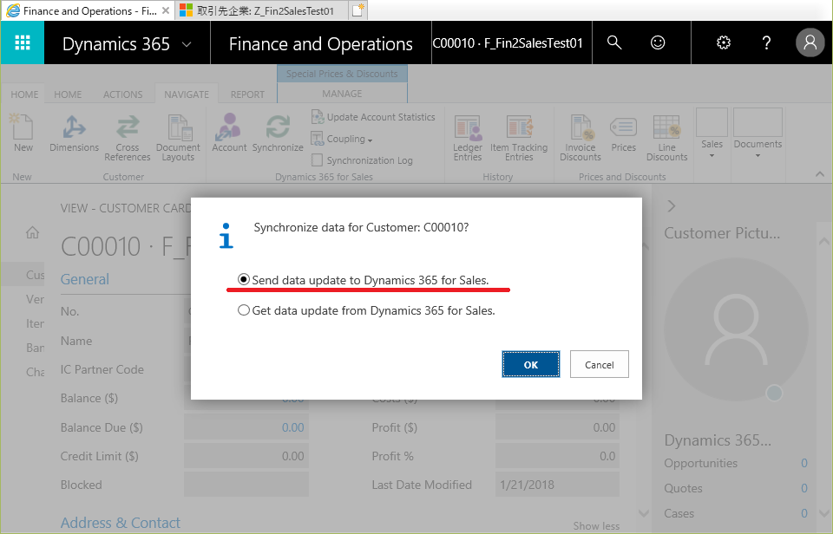This screenshot has width=833, height=534.
Task: Click Update Account Statistics
Action: tap(373, 117)
